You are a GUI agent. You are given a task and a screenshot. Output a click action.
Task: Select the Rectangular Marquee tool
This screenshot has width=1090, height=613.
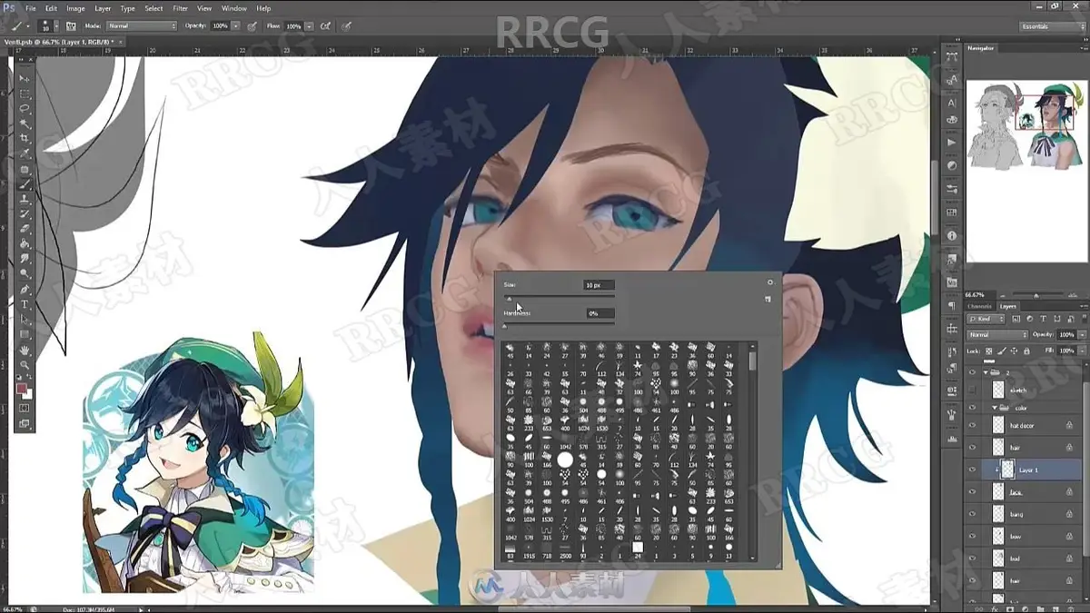(x=25, y=94)
